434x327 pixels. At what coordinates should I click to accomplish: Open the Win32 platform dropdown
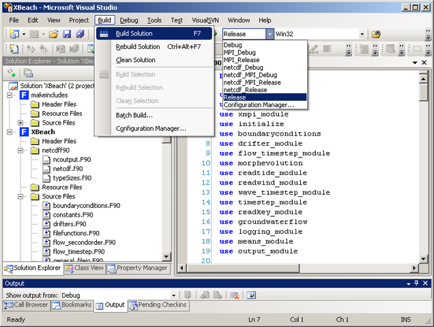coord(362,34)
